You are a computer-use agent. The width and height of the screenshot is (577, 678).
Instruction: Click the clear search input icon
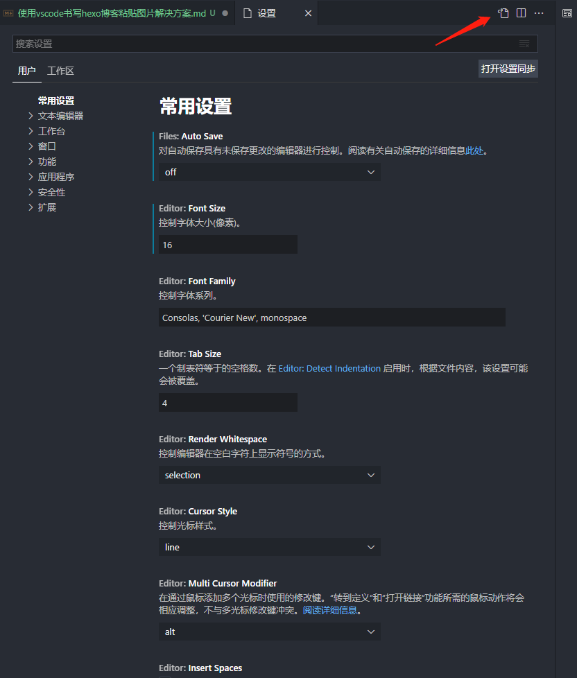tap(524, 44)
